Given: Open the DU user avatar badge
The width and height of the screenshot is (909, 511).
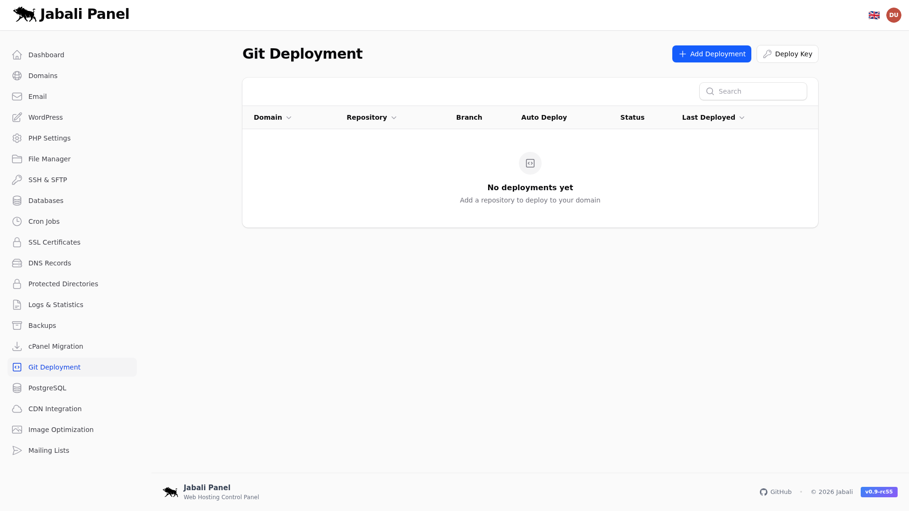Looking at the screenshot, I should pos(894,15).
